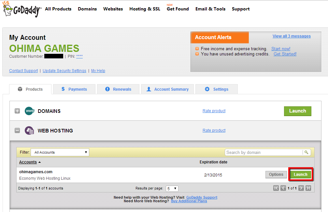Viewport: 328px width, 212px height.
Task: Open the Support menu
Action: click(x=241, y=9)
